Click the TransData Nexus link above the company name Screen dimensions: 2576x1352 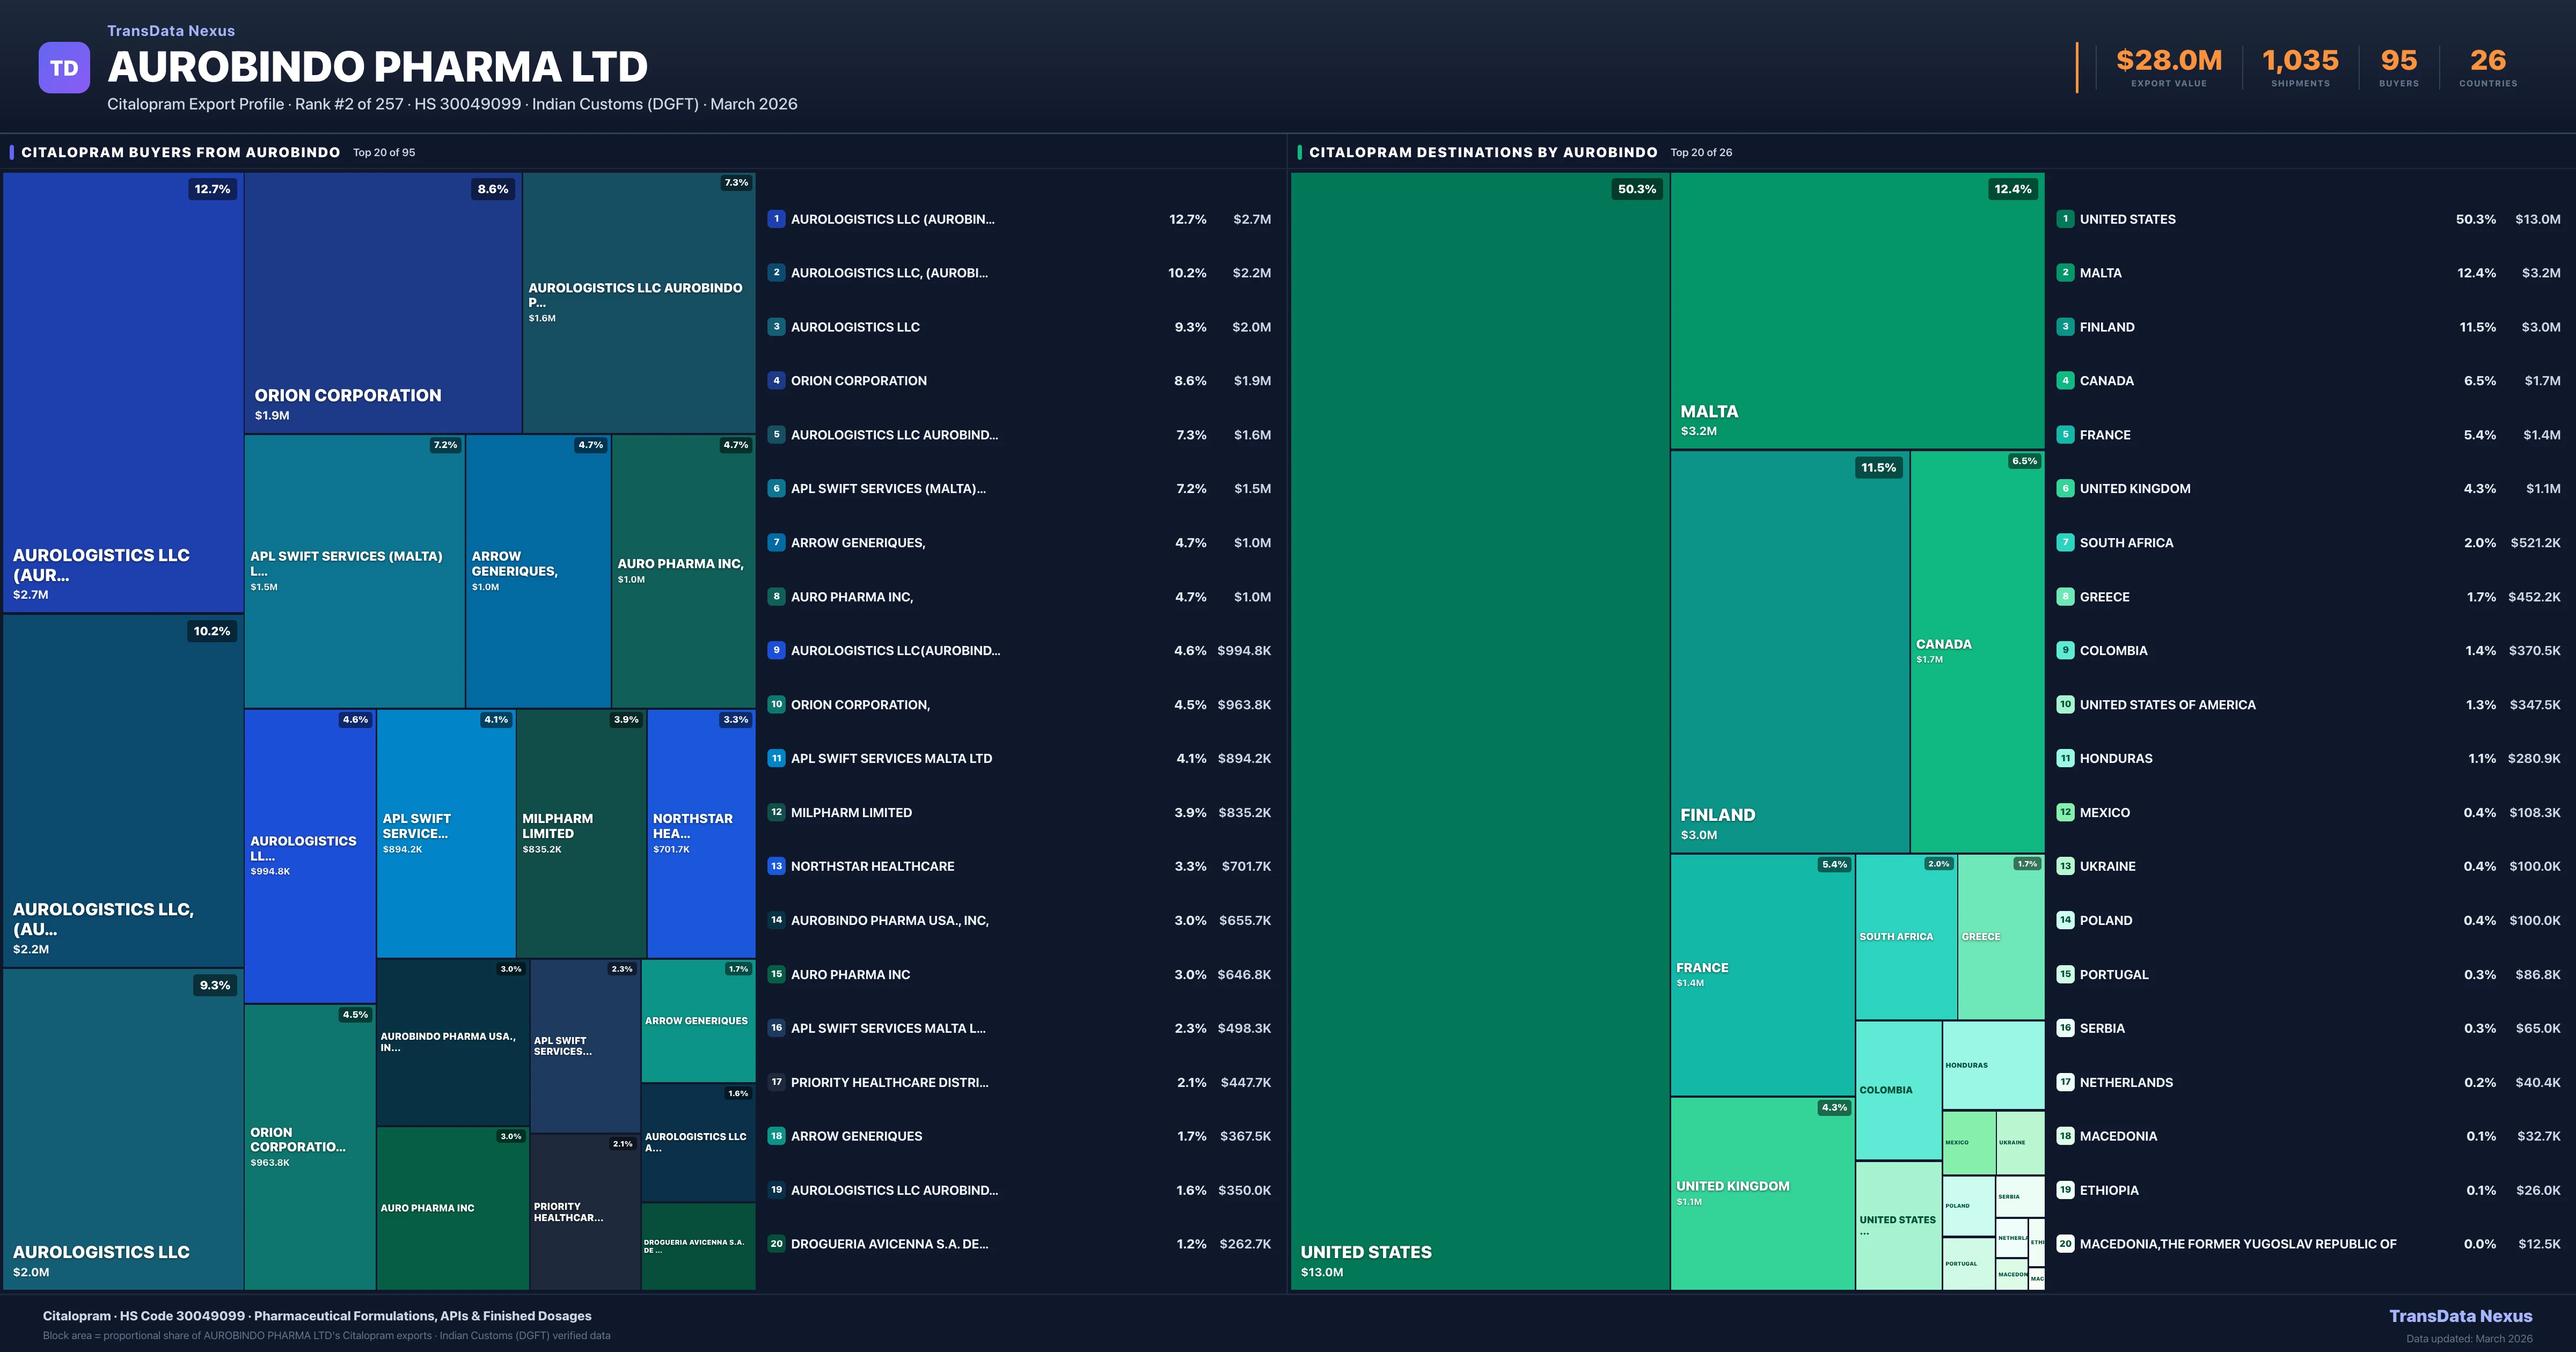click(x=170, y=30)
